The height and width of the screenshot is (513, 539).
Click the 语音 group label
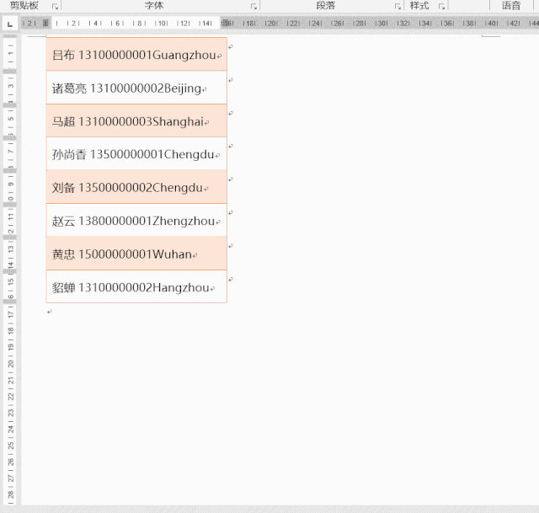511,6
